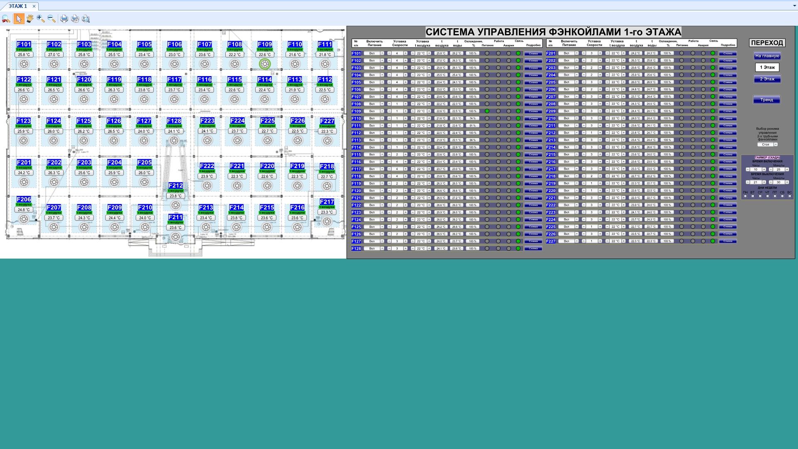Open print setup printer-gear icon
Screen dimensions: 798x449
[x=75, y=19]
